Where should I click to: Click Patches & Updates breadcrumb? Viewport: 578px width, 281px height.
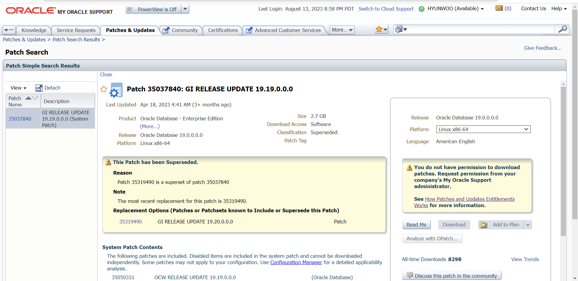pyautogui.click(x=24, y=39)
